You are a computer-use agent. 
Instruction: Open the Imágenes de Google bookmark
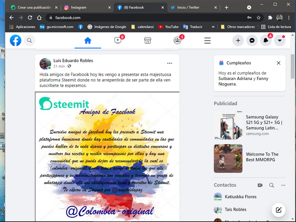[x=107, y=27]
